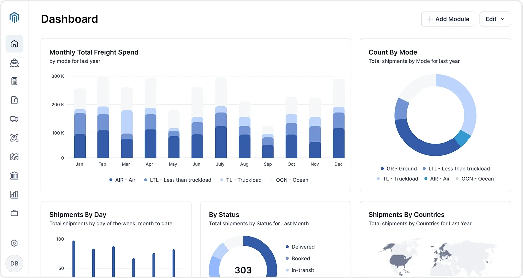523x278 pixels.
Task: Toggle Delivered legend in By Status
Action: pyautogui.click(x=300, y=247)
